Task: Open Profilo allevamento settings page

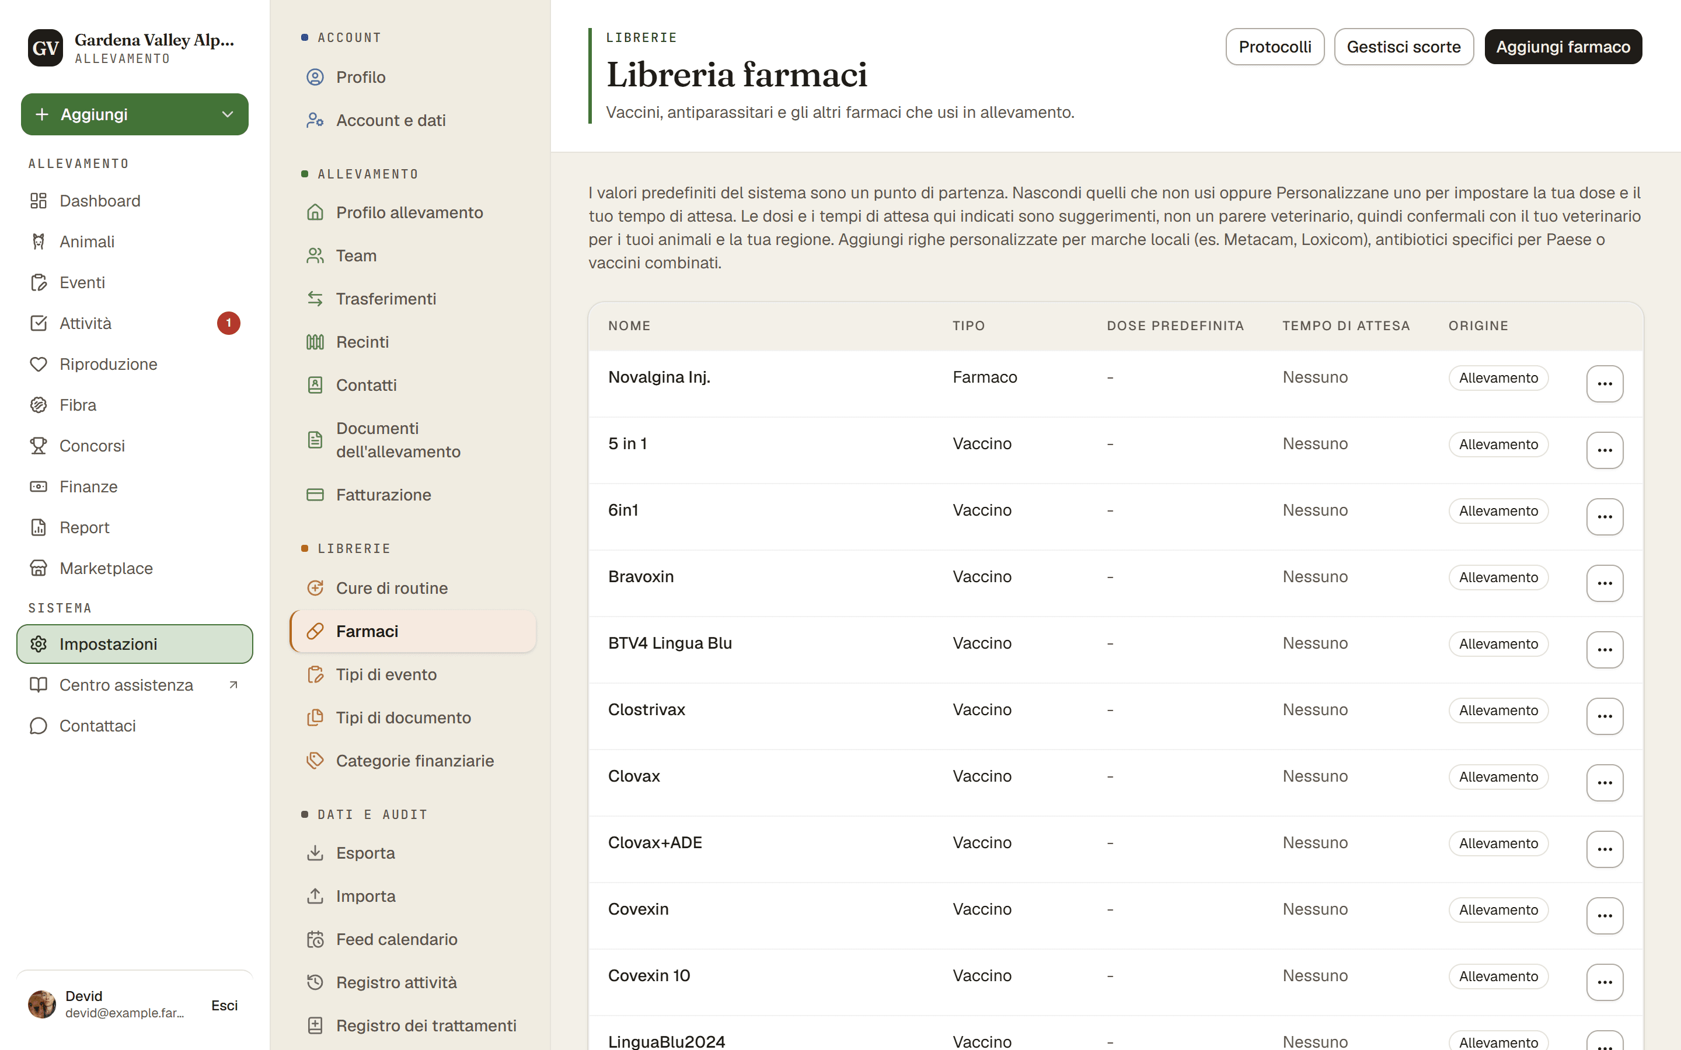Action: [413, 212]
